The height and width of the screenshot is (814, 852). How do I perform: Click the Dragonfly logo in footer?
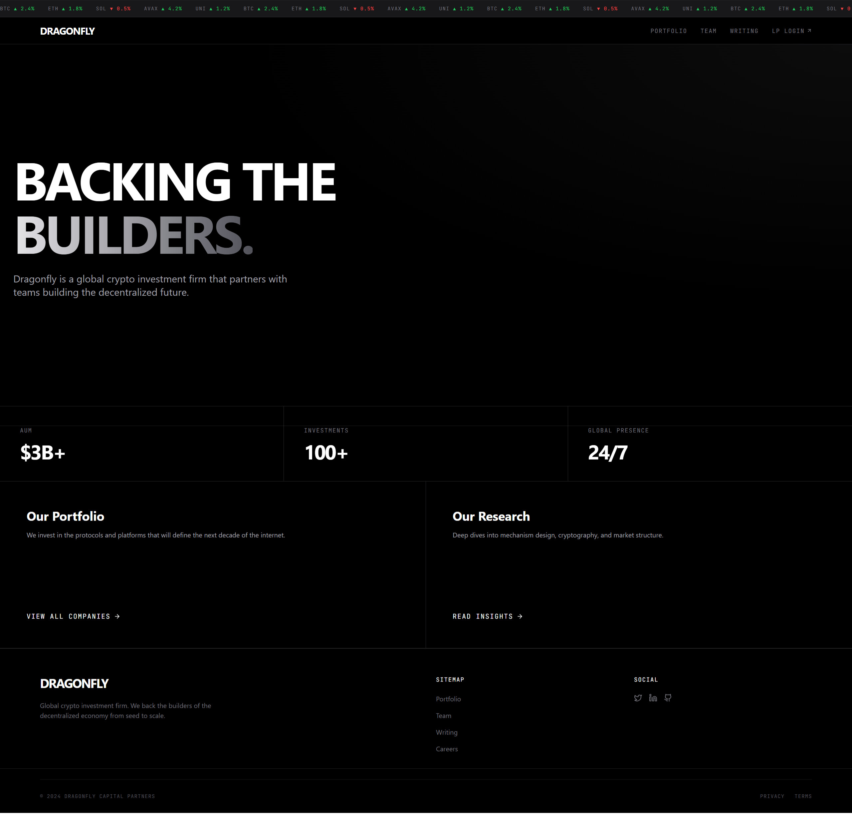tap(74, 684)
